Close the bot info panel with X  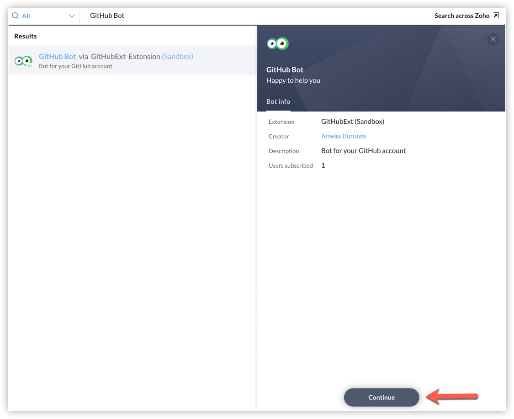(x=493, y=39)
